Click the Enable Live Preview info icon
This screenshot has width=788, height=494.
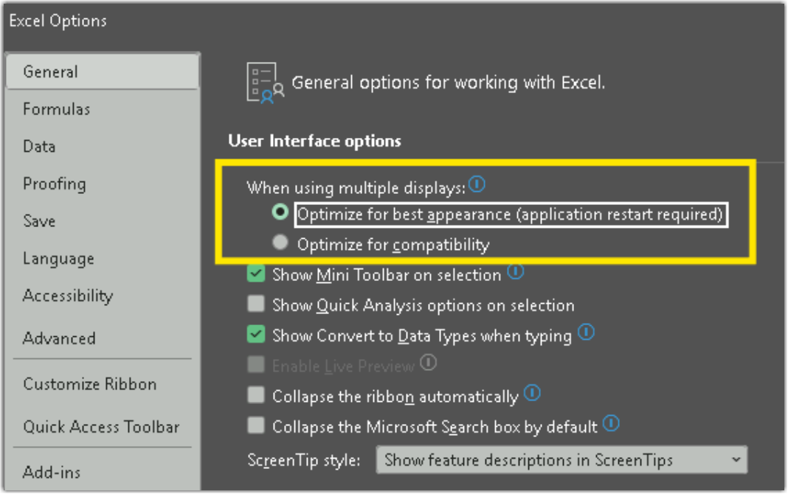pyautogui.click(x=429, y=363)
